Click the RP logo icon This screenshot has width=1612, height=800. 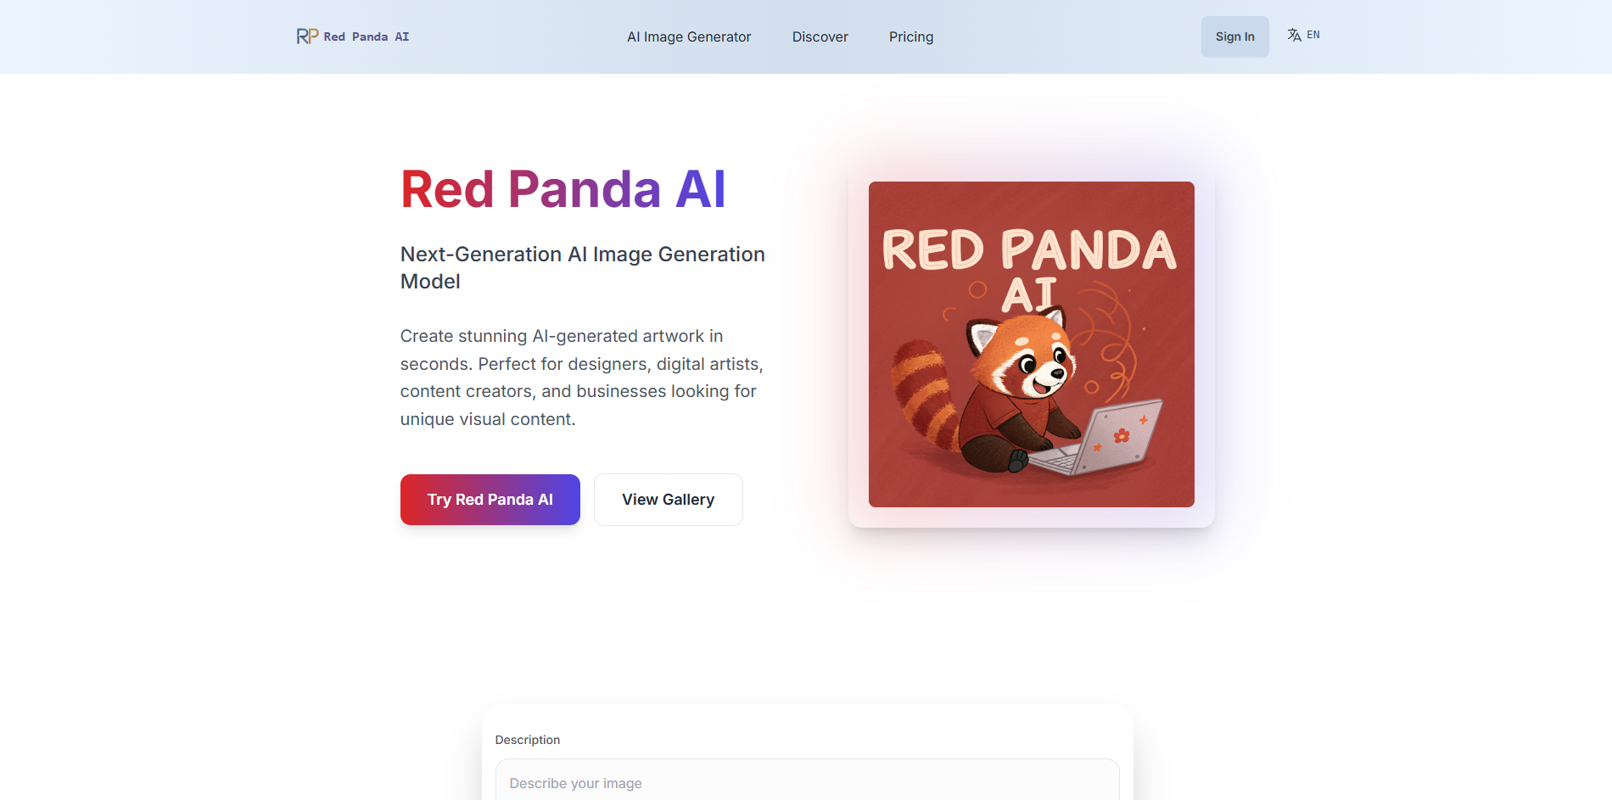click(307, 36)
